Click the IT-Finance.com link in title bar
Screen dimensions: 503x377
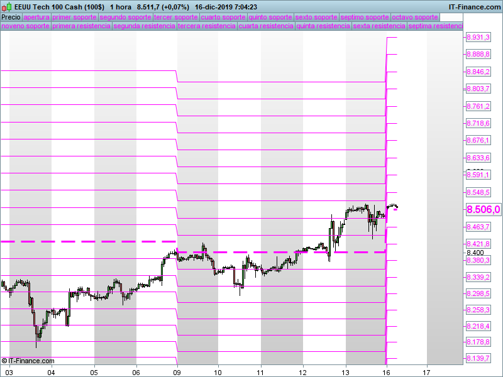pyautogui.click(x=475, y=7)
